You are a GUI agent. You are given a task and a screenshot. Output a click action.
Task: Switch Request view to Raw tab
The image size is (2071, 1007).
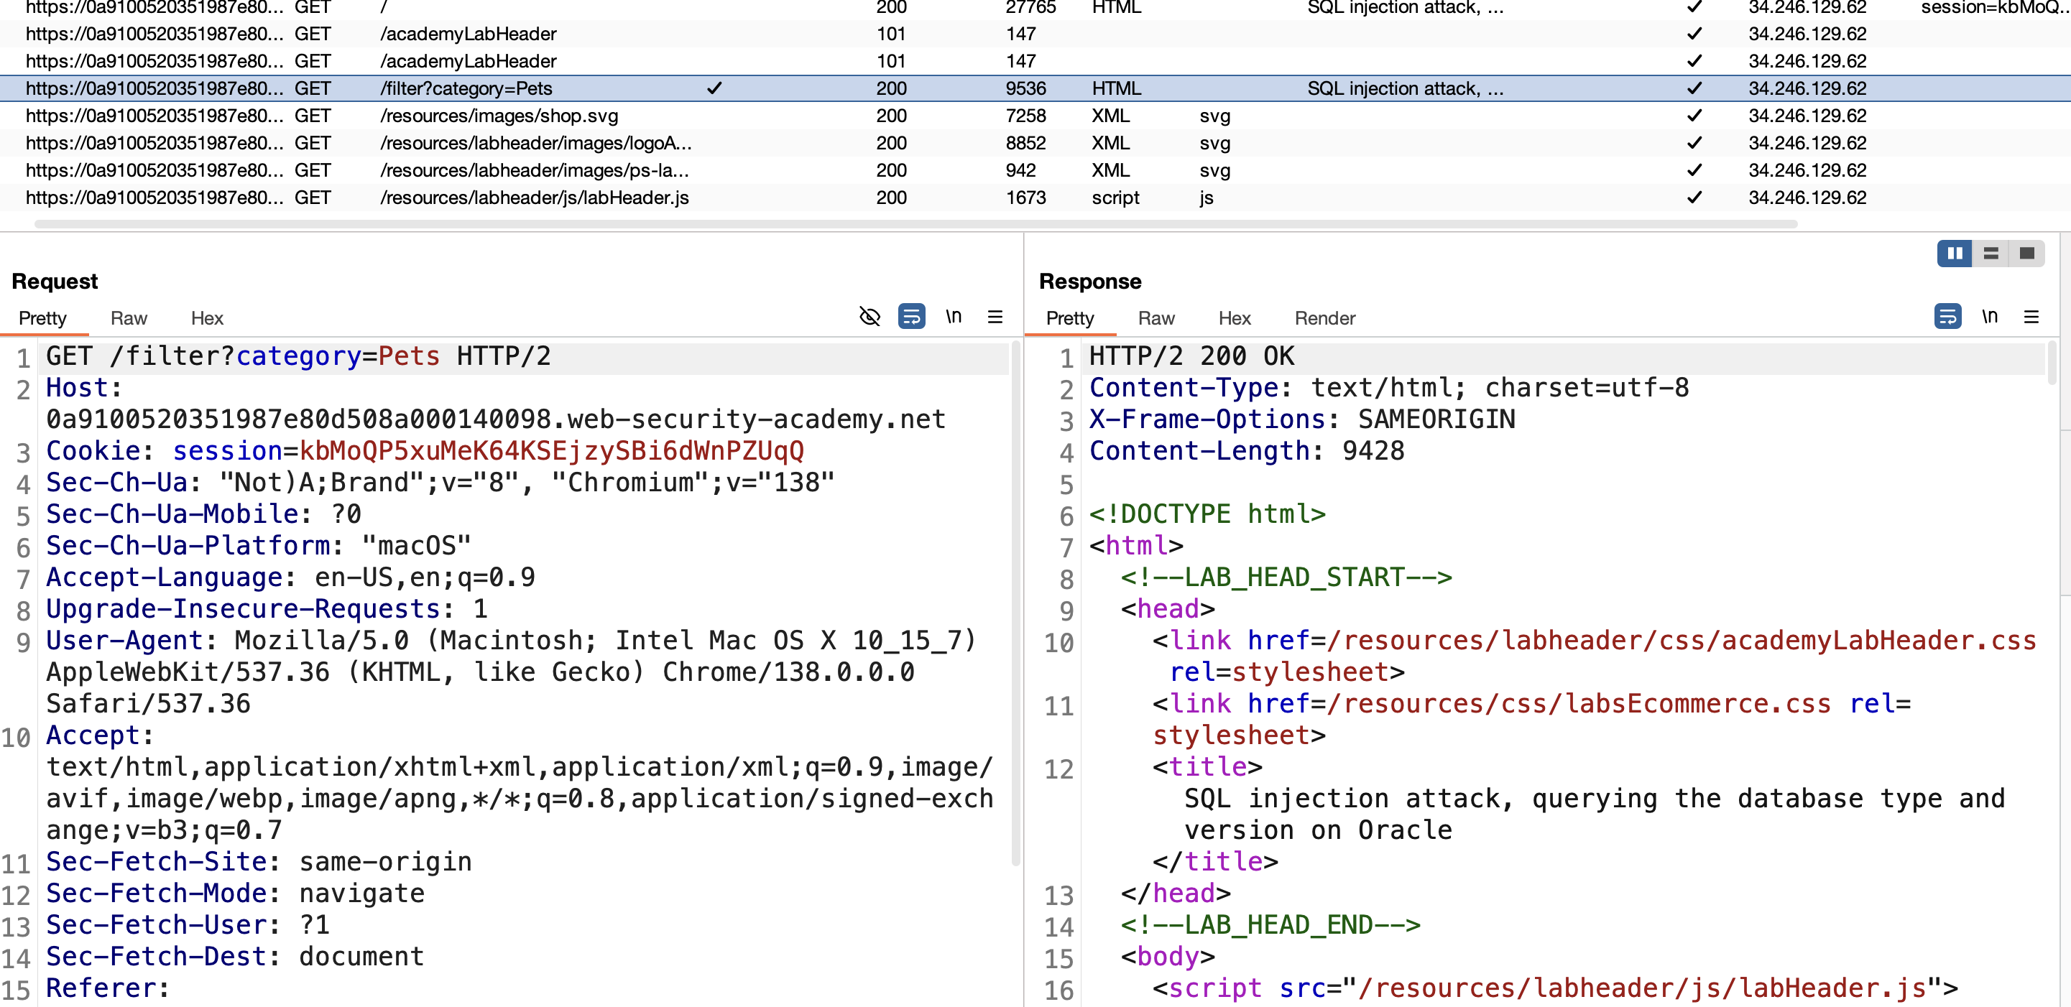[129, 318]
